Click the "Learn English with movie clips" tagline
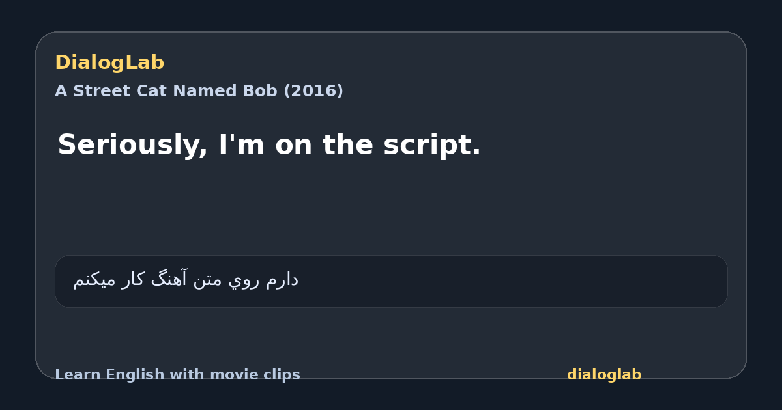This screenshot has height=410, width=782. [x=177, y=375]
